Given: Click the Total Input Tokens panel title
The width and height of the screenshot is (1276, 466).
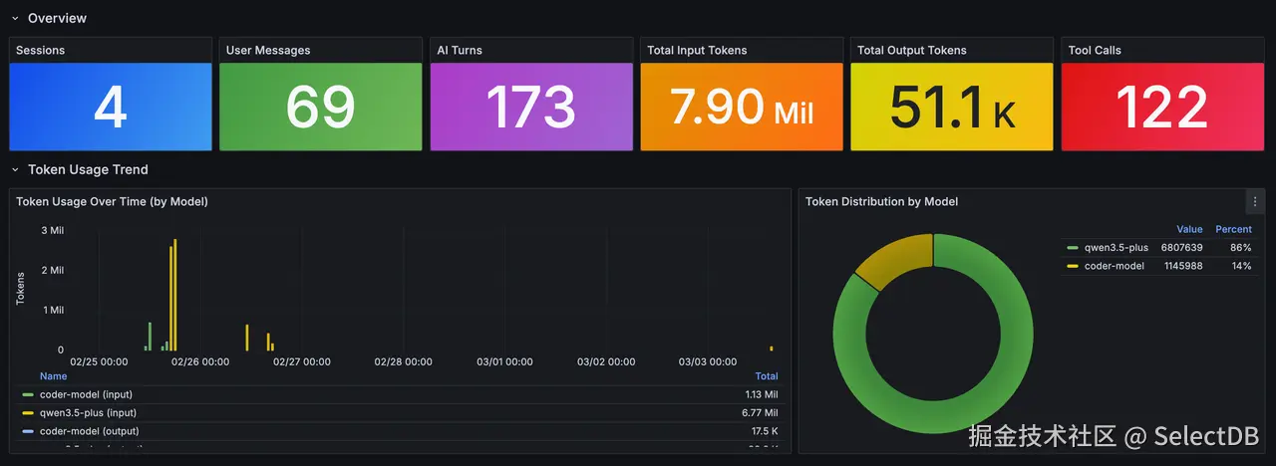Looking at the screenshot, I should [697, 50].
